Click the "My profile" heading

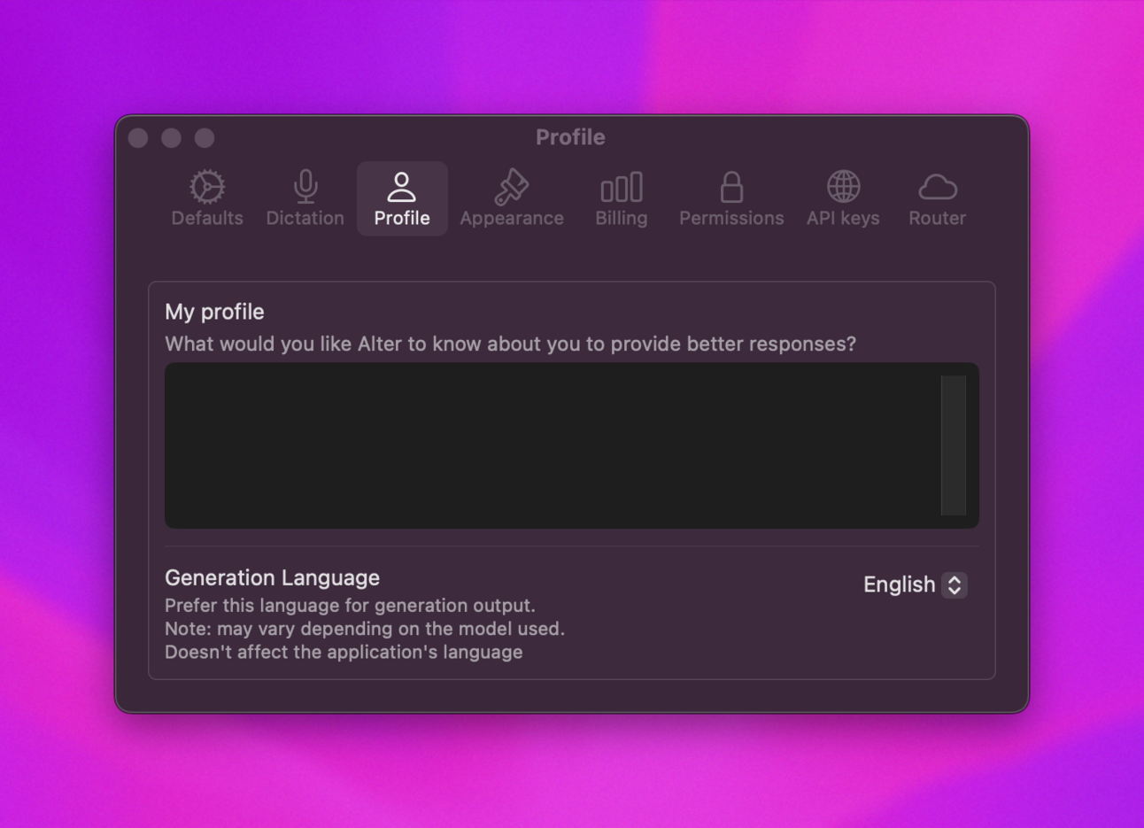214,312
